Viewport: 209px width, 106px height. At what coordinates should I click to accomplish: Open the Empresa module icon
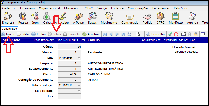[x=8, y=18]
